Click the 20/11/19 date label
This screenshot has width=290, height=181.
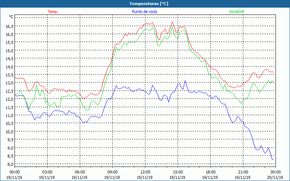(275, 177)
